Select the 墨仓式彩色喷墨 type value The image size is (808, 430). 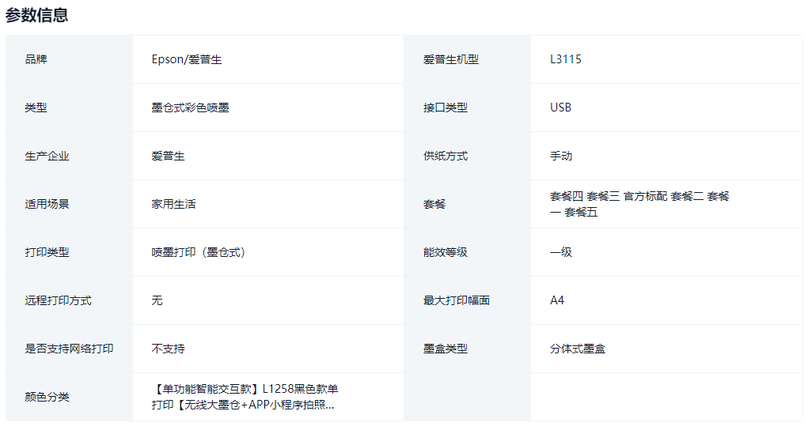tap(190, 107)
